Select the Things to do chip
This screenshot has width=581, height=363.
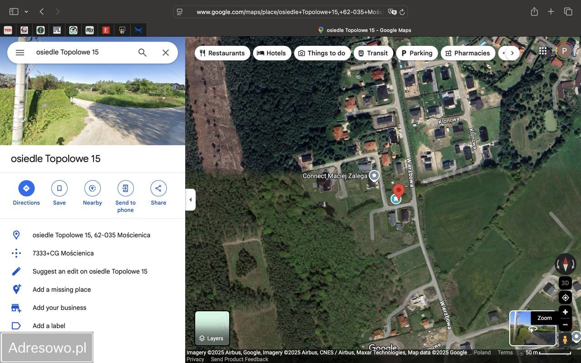pyautogui.click(x=322, y=53)
